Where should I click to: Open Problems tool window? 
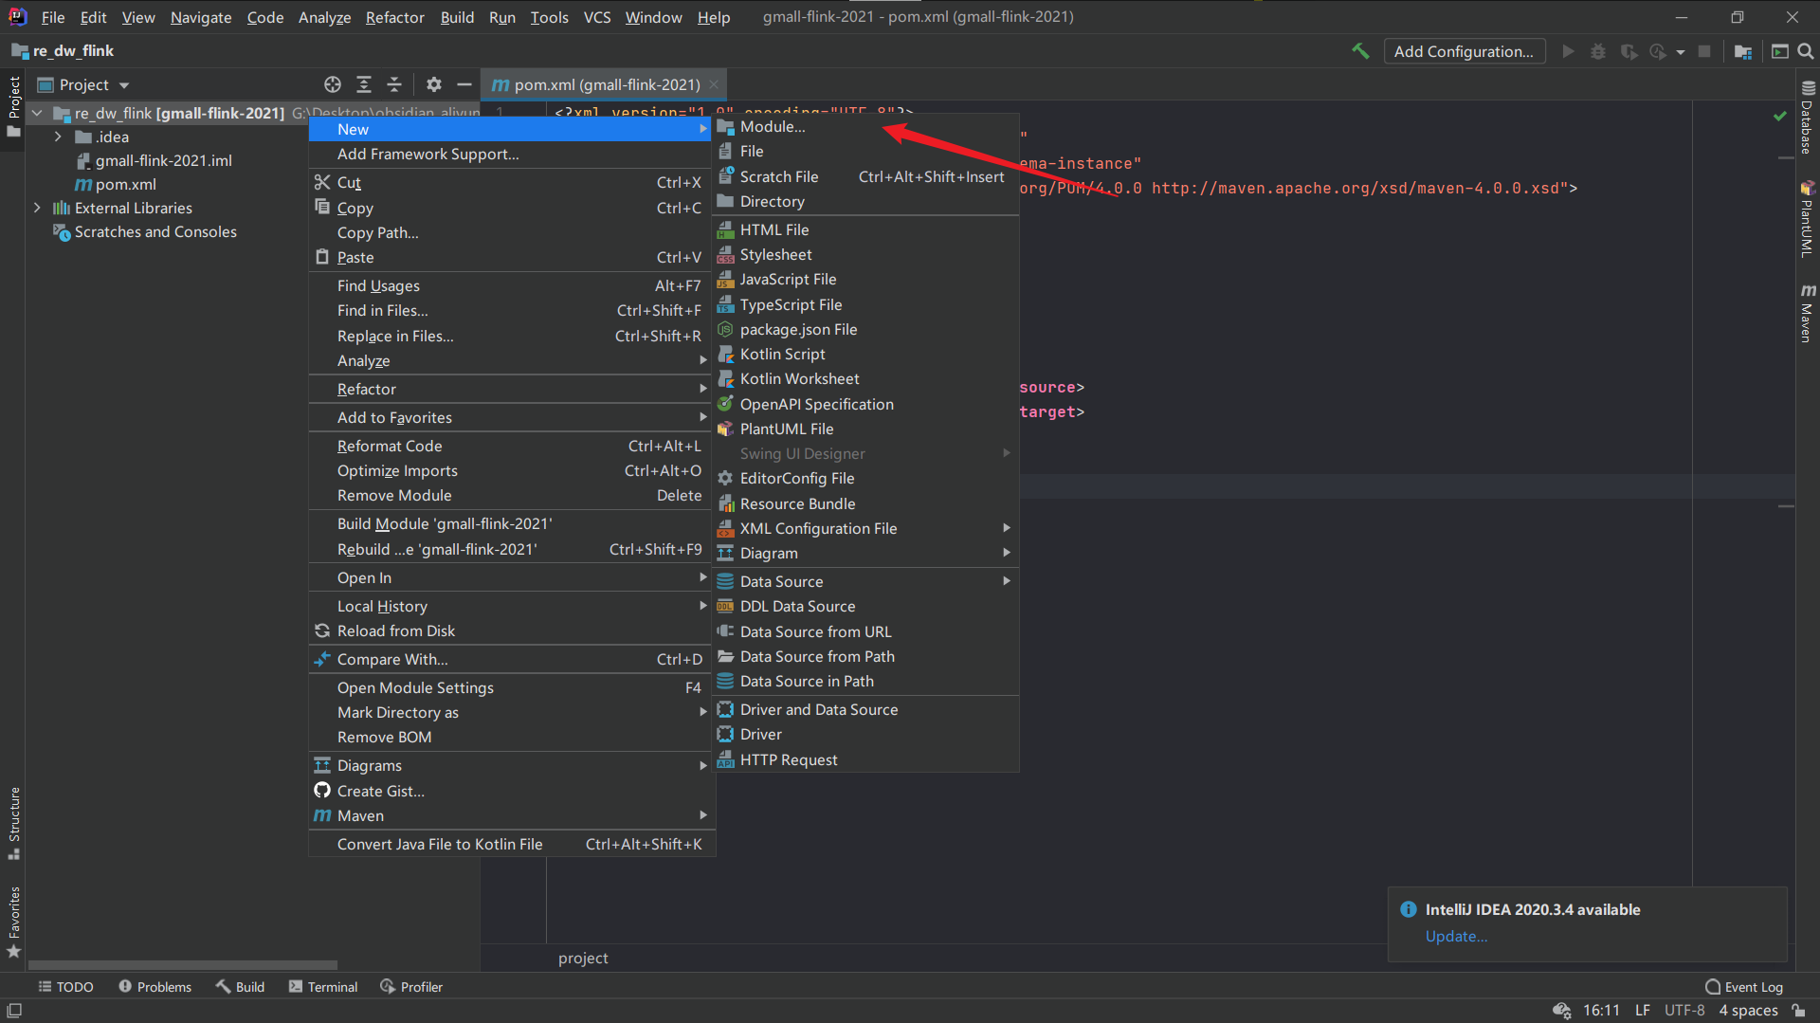tap(155, 987)
